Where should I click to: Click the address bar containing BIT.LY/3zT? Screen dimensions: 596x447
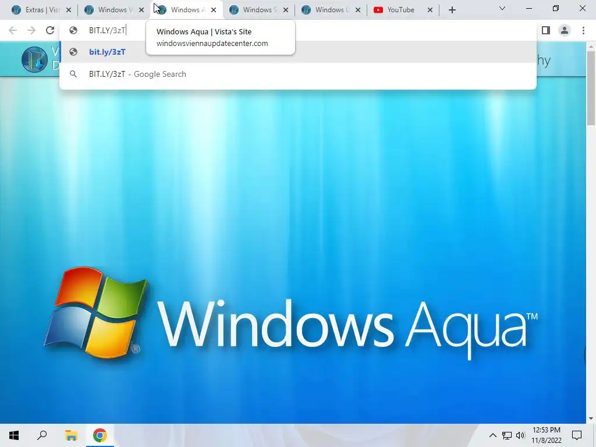[x=297, y=30]
